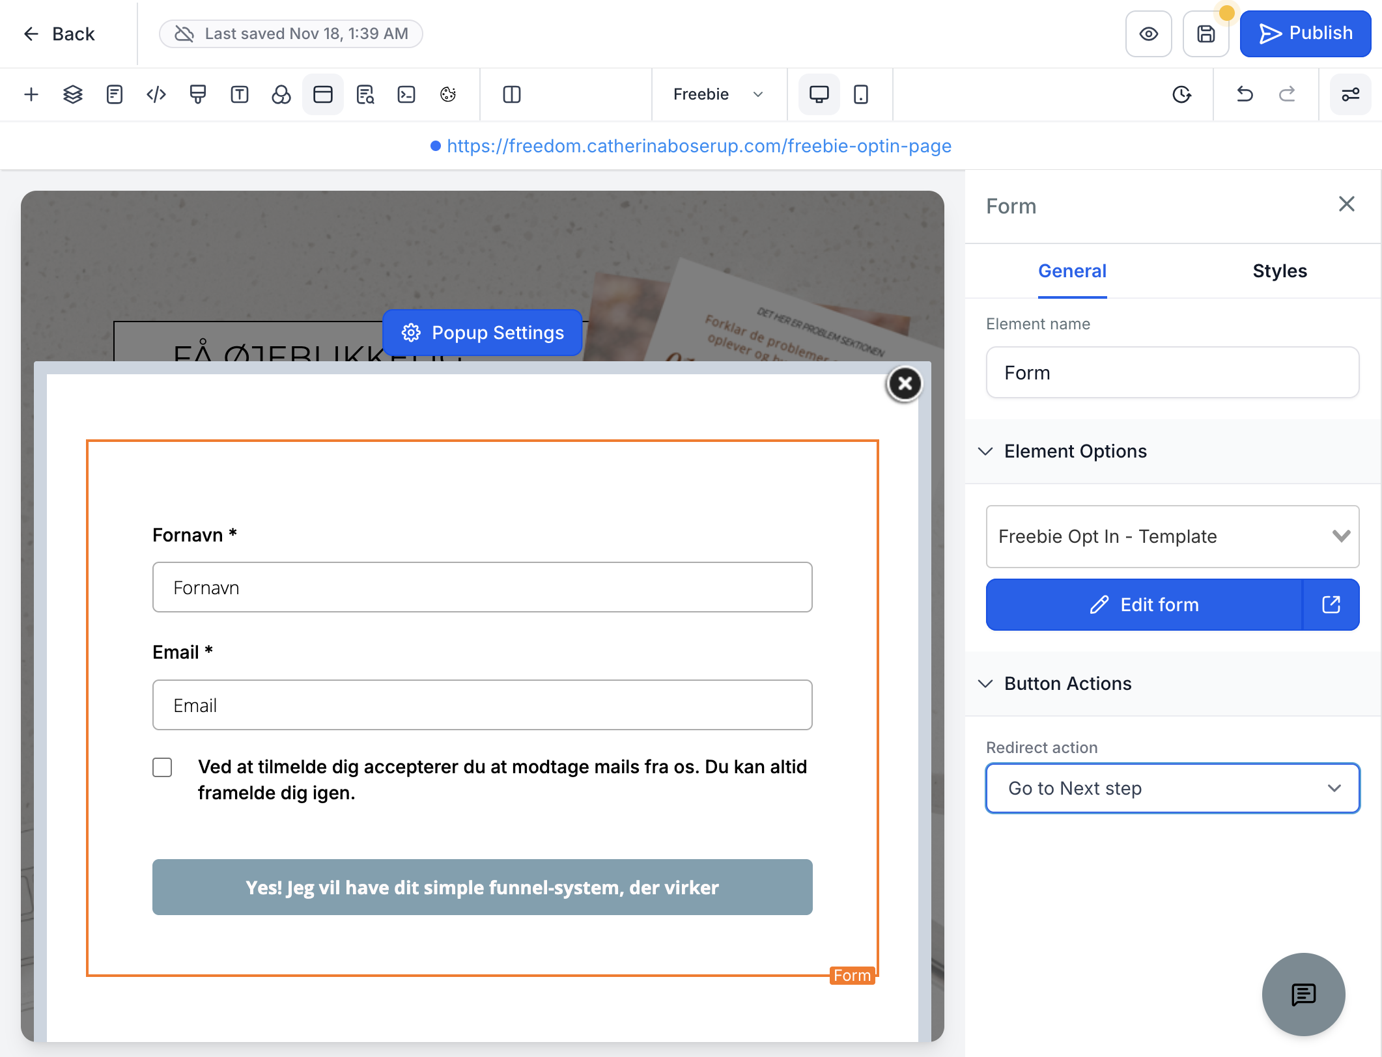Open form in new tab icon
The width and height of the screenshot is (1382, 1057).
click(1331, 605)
